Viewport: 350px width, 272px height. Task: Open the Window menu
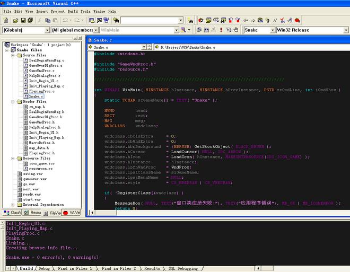click(99, 11)
